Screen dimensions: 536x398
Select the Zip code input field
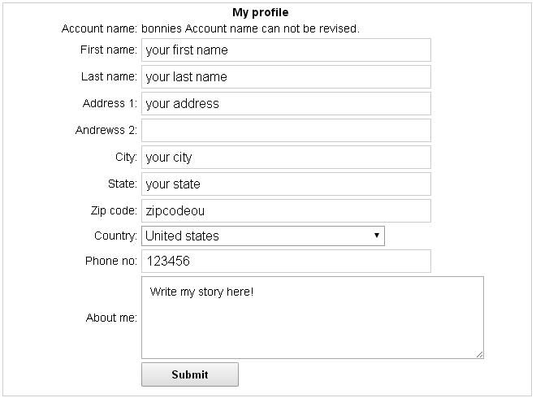pyautogui.click(x=286, y=210)
